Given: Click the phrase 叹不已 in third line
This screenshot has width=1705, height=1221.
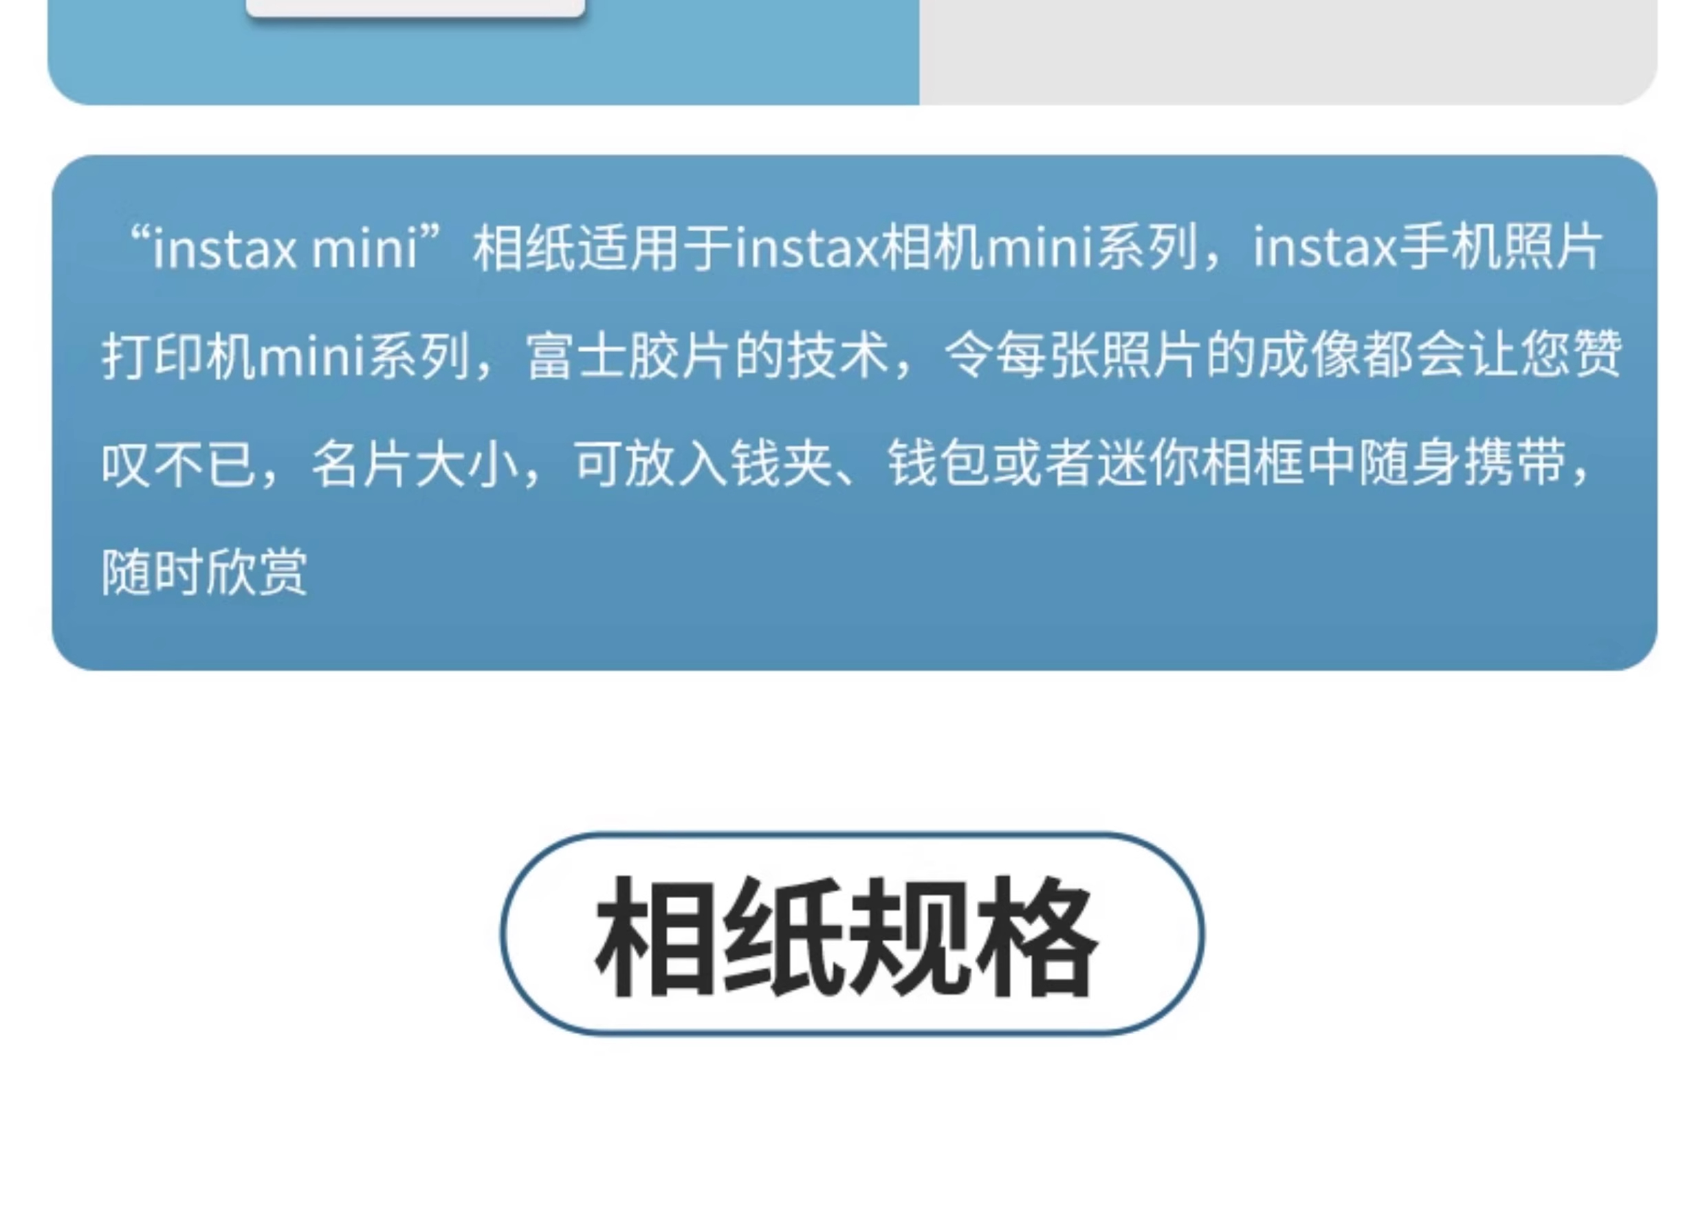Looking at the screenshot, I should [x=177, y=464].
